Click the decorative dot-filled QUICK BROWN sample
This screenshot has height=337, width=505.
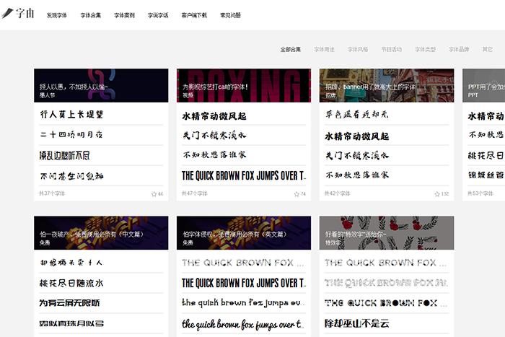tap(386, 303)
